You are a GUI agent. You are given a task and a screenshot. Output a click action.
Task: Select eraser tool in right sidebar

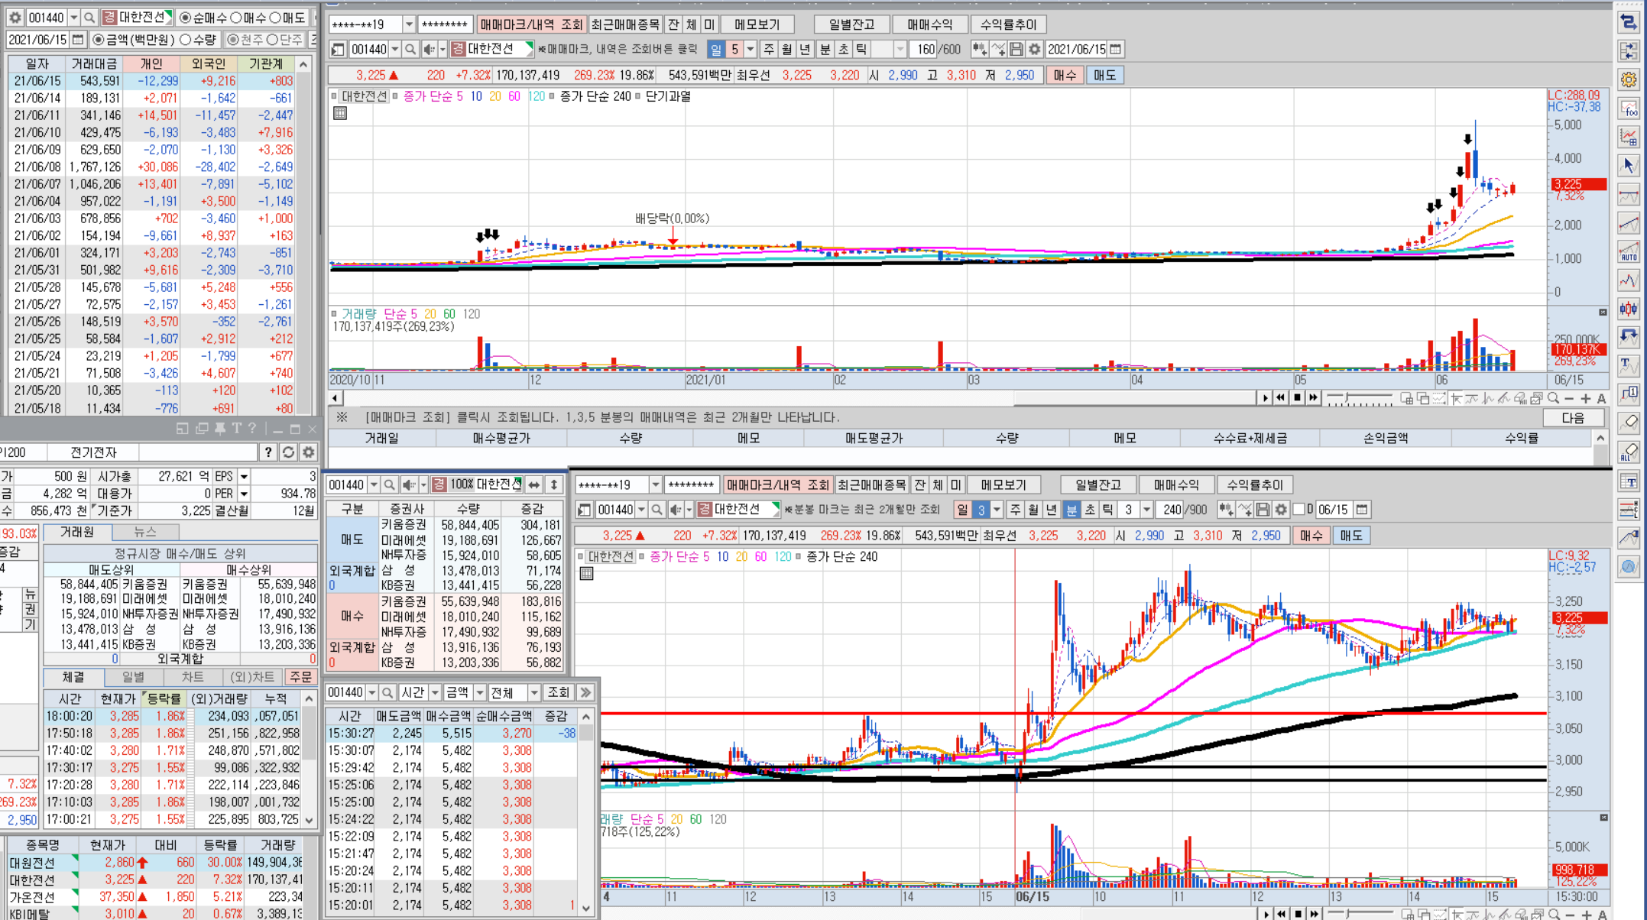[x=1629, y=423]
